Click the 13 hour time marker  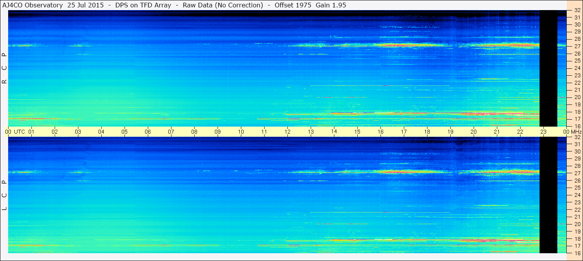311,132
